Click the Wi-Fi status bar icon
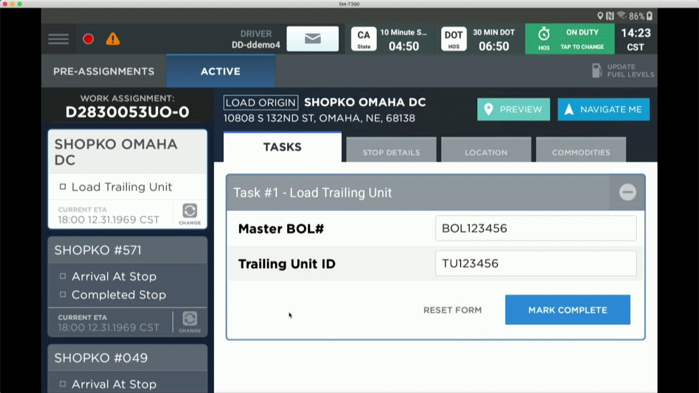699x393 pixels. [x=621, y=16]
